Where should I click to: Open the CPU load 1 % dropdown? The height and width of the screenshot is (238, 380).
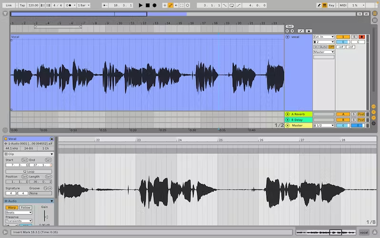click(x=357, y=5)
